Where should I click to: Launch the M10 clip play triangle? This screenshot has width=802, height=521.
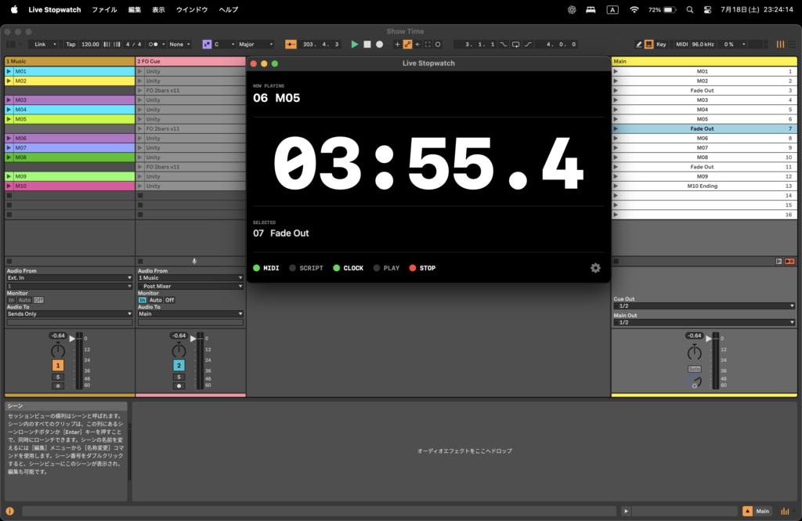[x=9, y=186]
